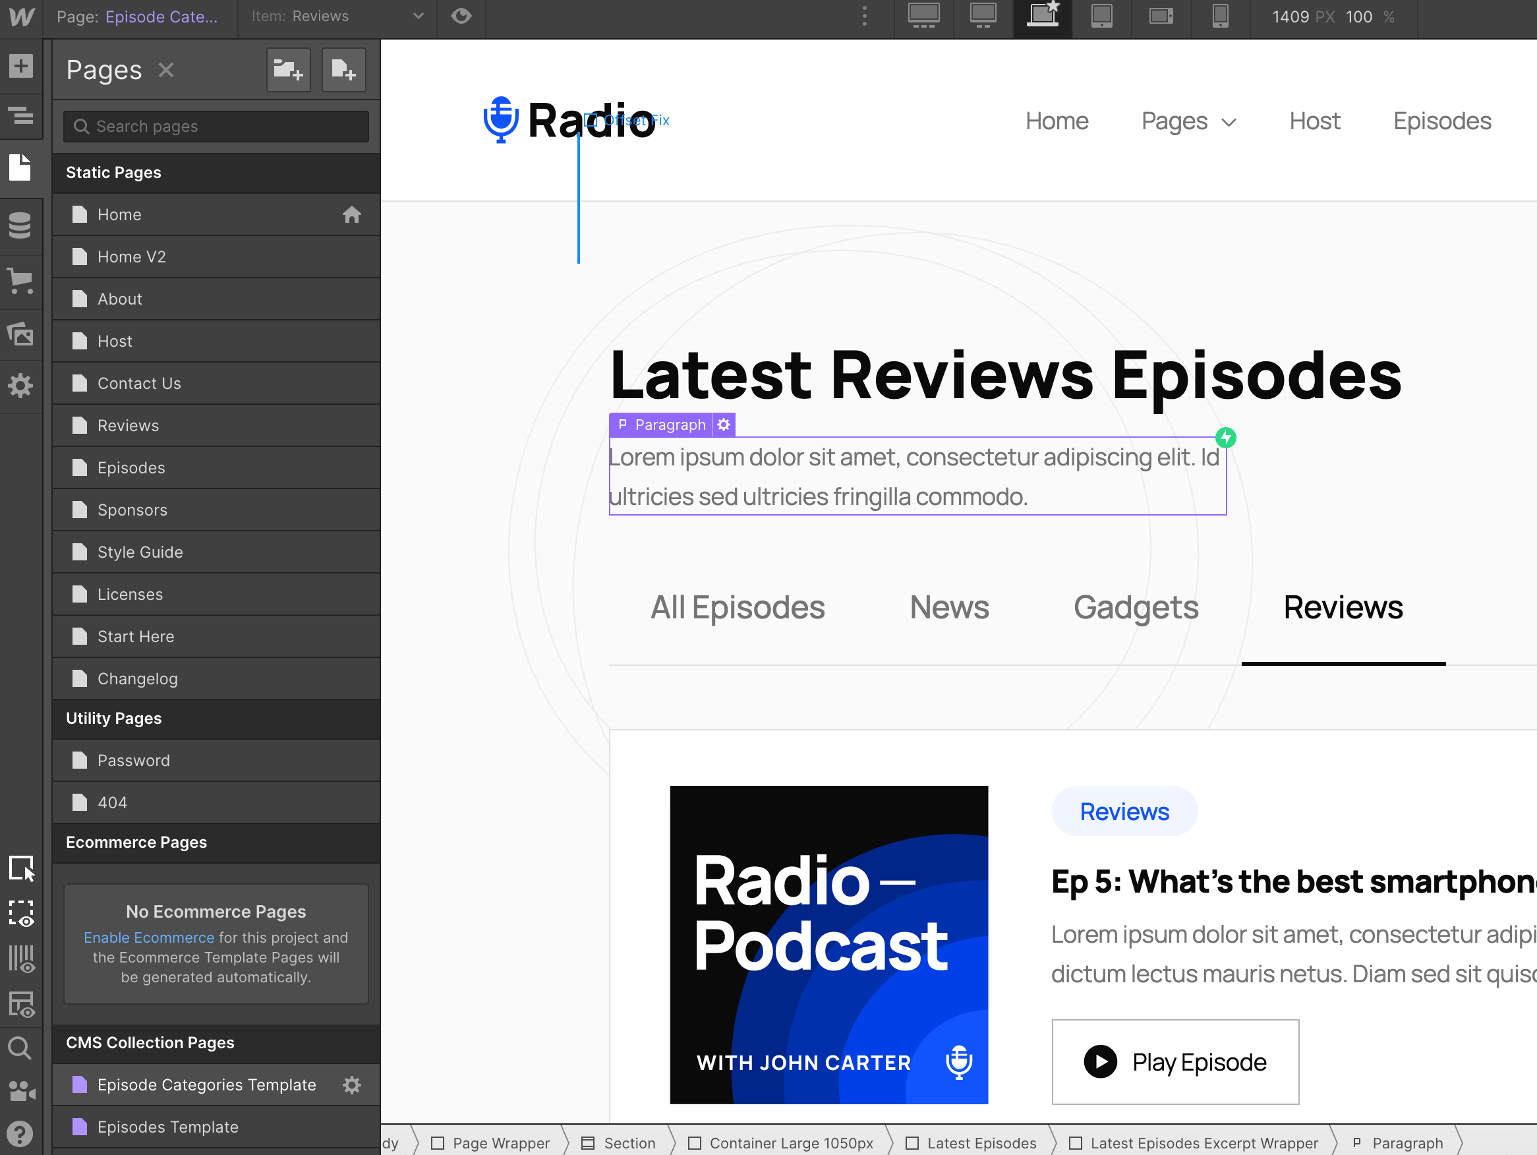This screenshot has width=1537, height=1155.
Task: Expand the Pages nav dropdown
Action: point(1189,121)
